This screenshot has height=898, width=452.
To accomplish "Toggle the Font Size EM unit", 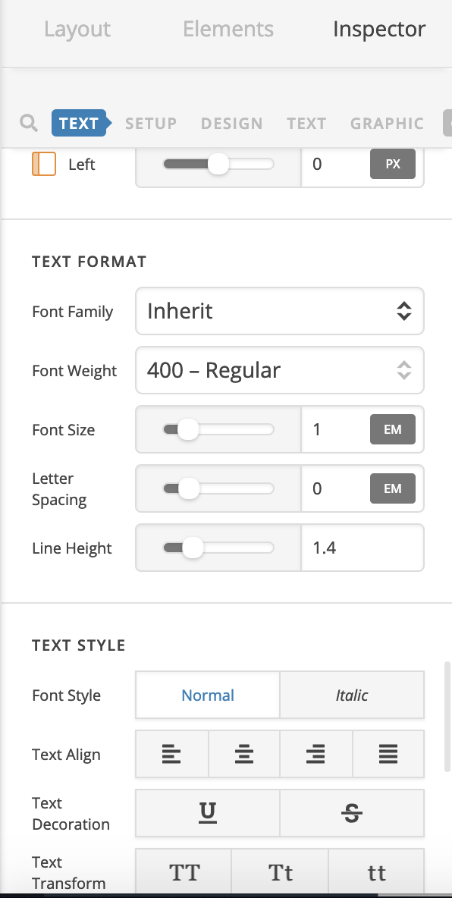I will (392, 429).
